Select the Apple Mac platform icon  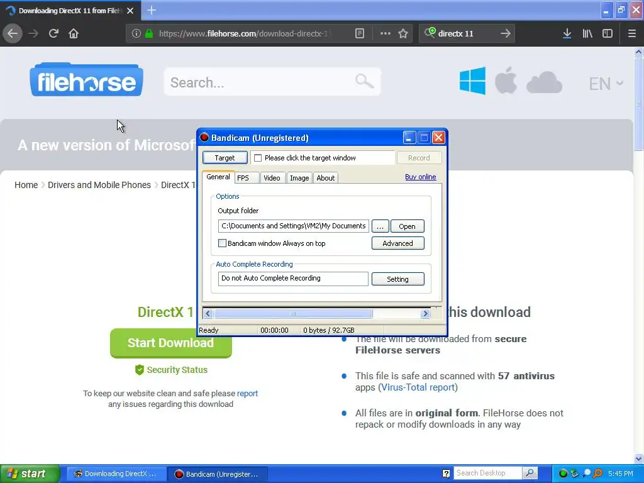click(506, 80)
